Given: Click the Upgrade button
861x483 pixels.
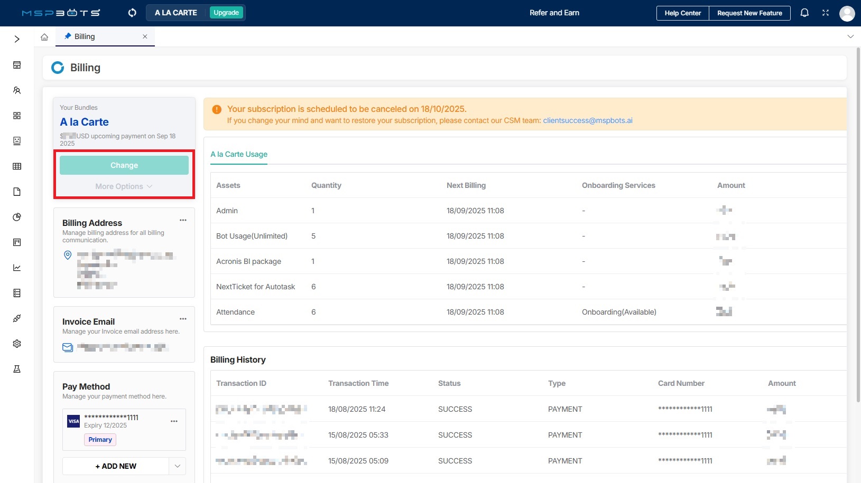Looking at the screenshot, I should [226, 13].
